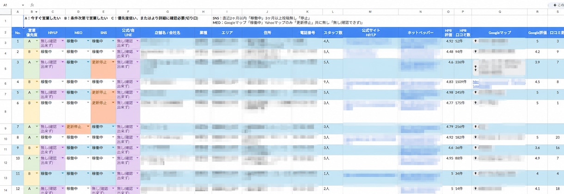Open the Google map link in No. 4 row
564x194 pixels.
(499, 84)
